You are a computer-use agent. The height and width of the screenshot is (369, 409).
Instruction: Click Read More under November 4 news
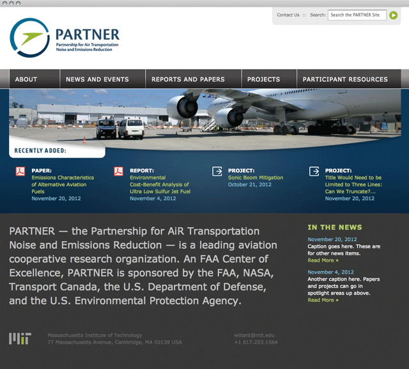pyautogui.click(x=323, y=300)
